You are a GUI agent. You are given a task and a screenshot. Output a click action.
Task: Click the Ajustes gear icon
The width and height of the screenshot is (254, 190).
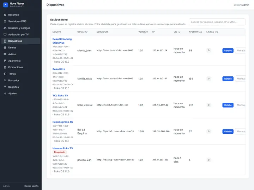point(5,93)
